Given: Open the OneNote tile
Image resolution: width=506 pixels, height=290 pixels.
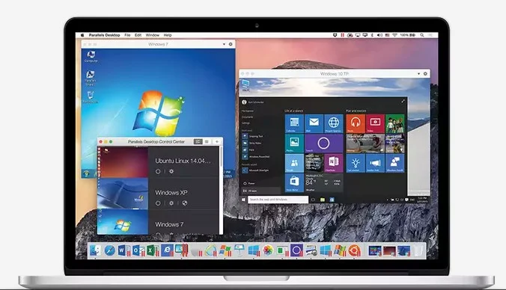Looking at the screenshot, I should [x=334, y=163].
